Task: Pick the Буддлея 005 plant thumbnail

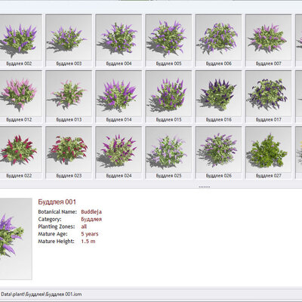Action: point(168,40)
